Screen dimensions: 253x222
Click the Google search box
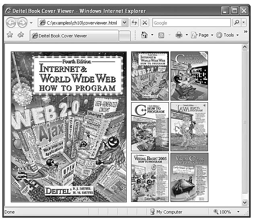click(x=191, y=23)
